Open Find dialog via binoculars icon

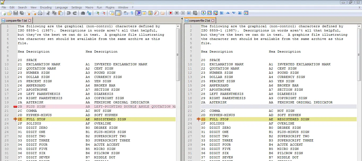[83, 12]
